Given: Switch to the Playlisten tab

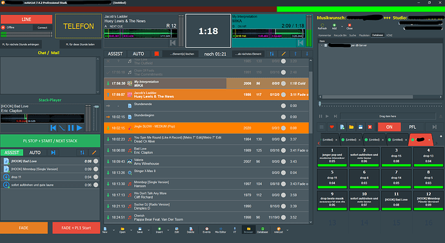Looking at the screenshot, I should tap(364, 35).
